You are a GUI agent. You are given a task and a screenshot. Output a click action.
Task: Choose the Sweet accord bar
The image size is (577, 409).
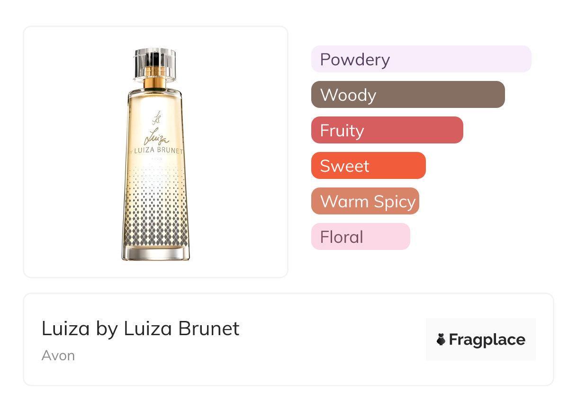pyautogui.click(x=368, y=166)
